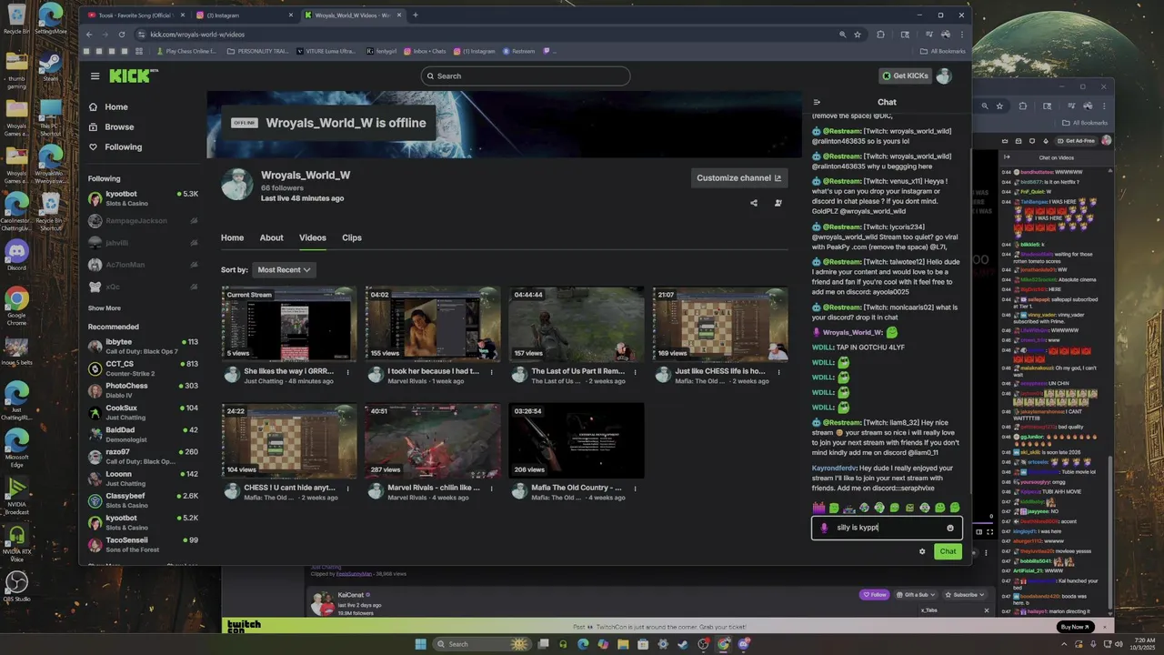This screenshot has height=655, width=1164.
Task: Open the Home page in sidebar
Action: pyautogui.click(x=116, y=107)
